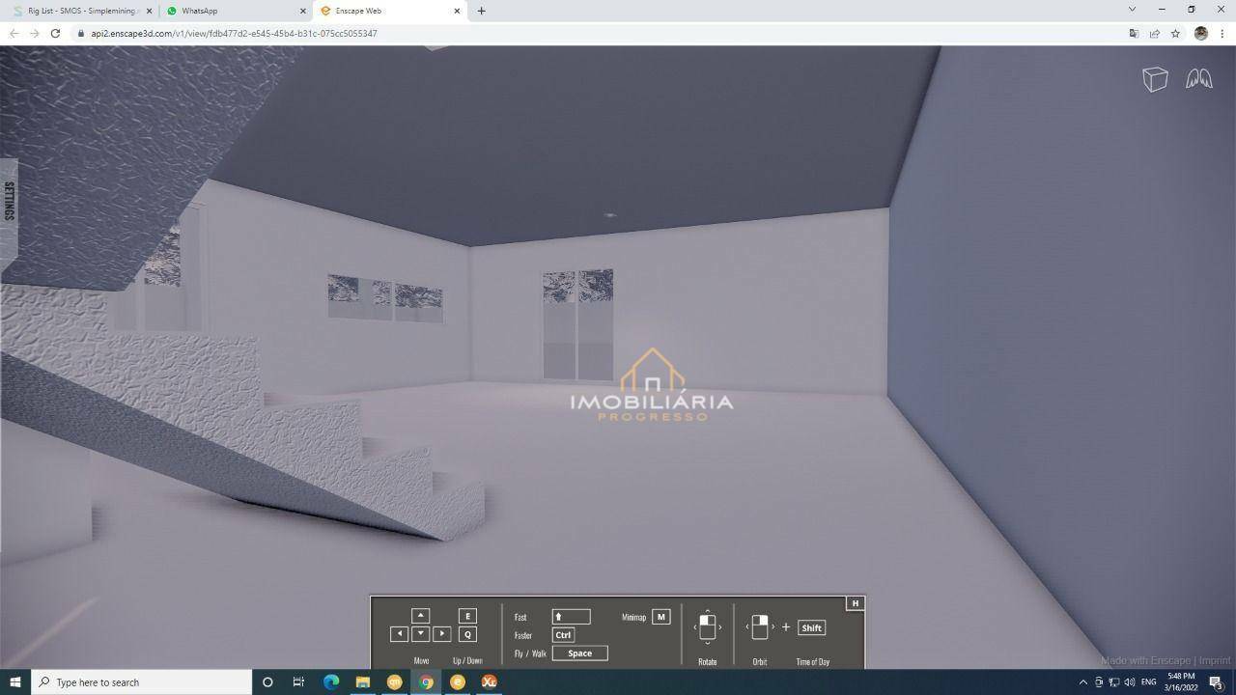
Task: Open the Windows Start menu
Action: tap(15, 682)
